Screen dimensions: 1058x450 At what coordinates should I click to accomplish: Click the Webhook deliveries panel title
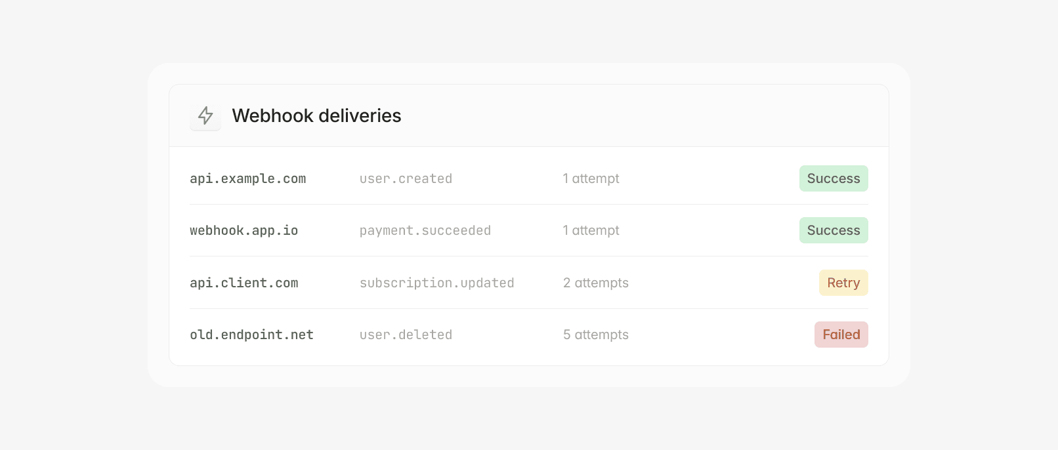pyautogui.click(x=316, y=116)
